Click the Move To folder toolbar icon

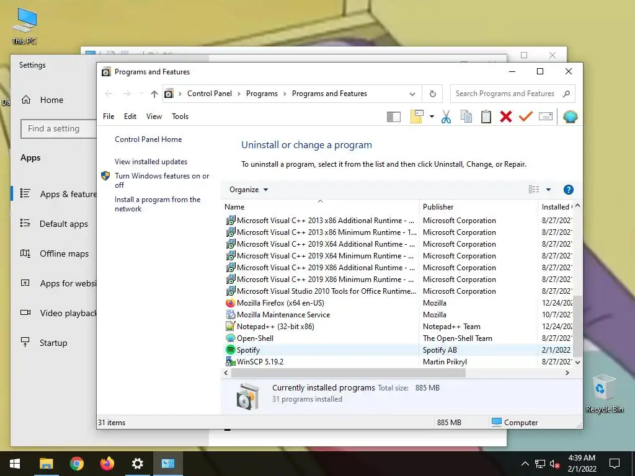(x=417, y=117)
